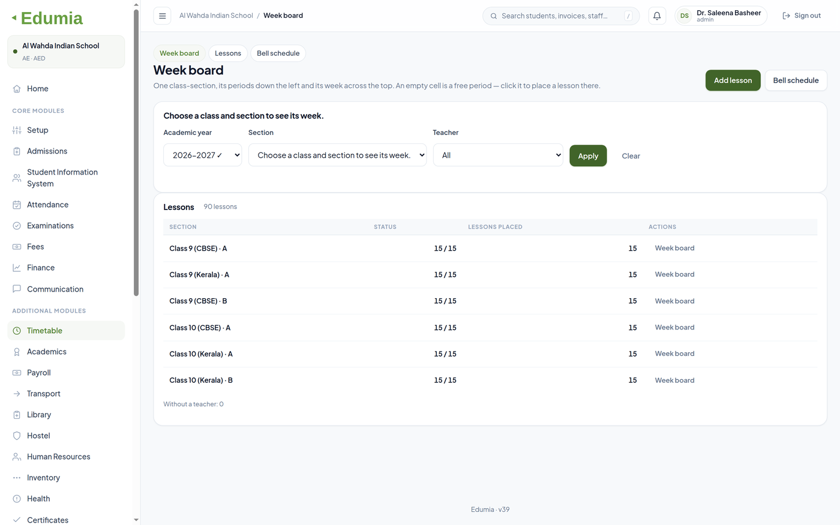Image resolution: width=840 pixels, height=525 pixels.
Task: Click the Finance chart icon
Action: click(17, 268)
